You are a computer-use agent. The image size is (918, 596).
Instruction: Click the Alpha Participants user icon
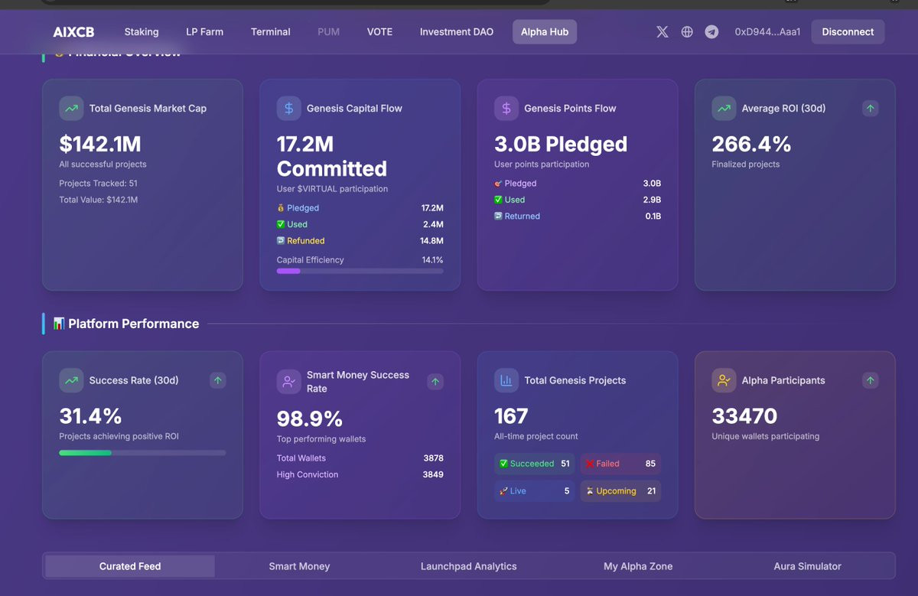click(x=724, y=380)
